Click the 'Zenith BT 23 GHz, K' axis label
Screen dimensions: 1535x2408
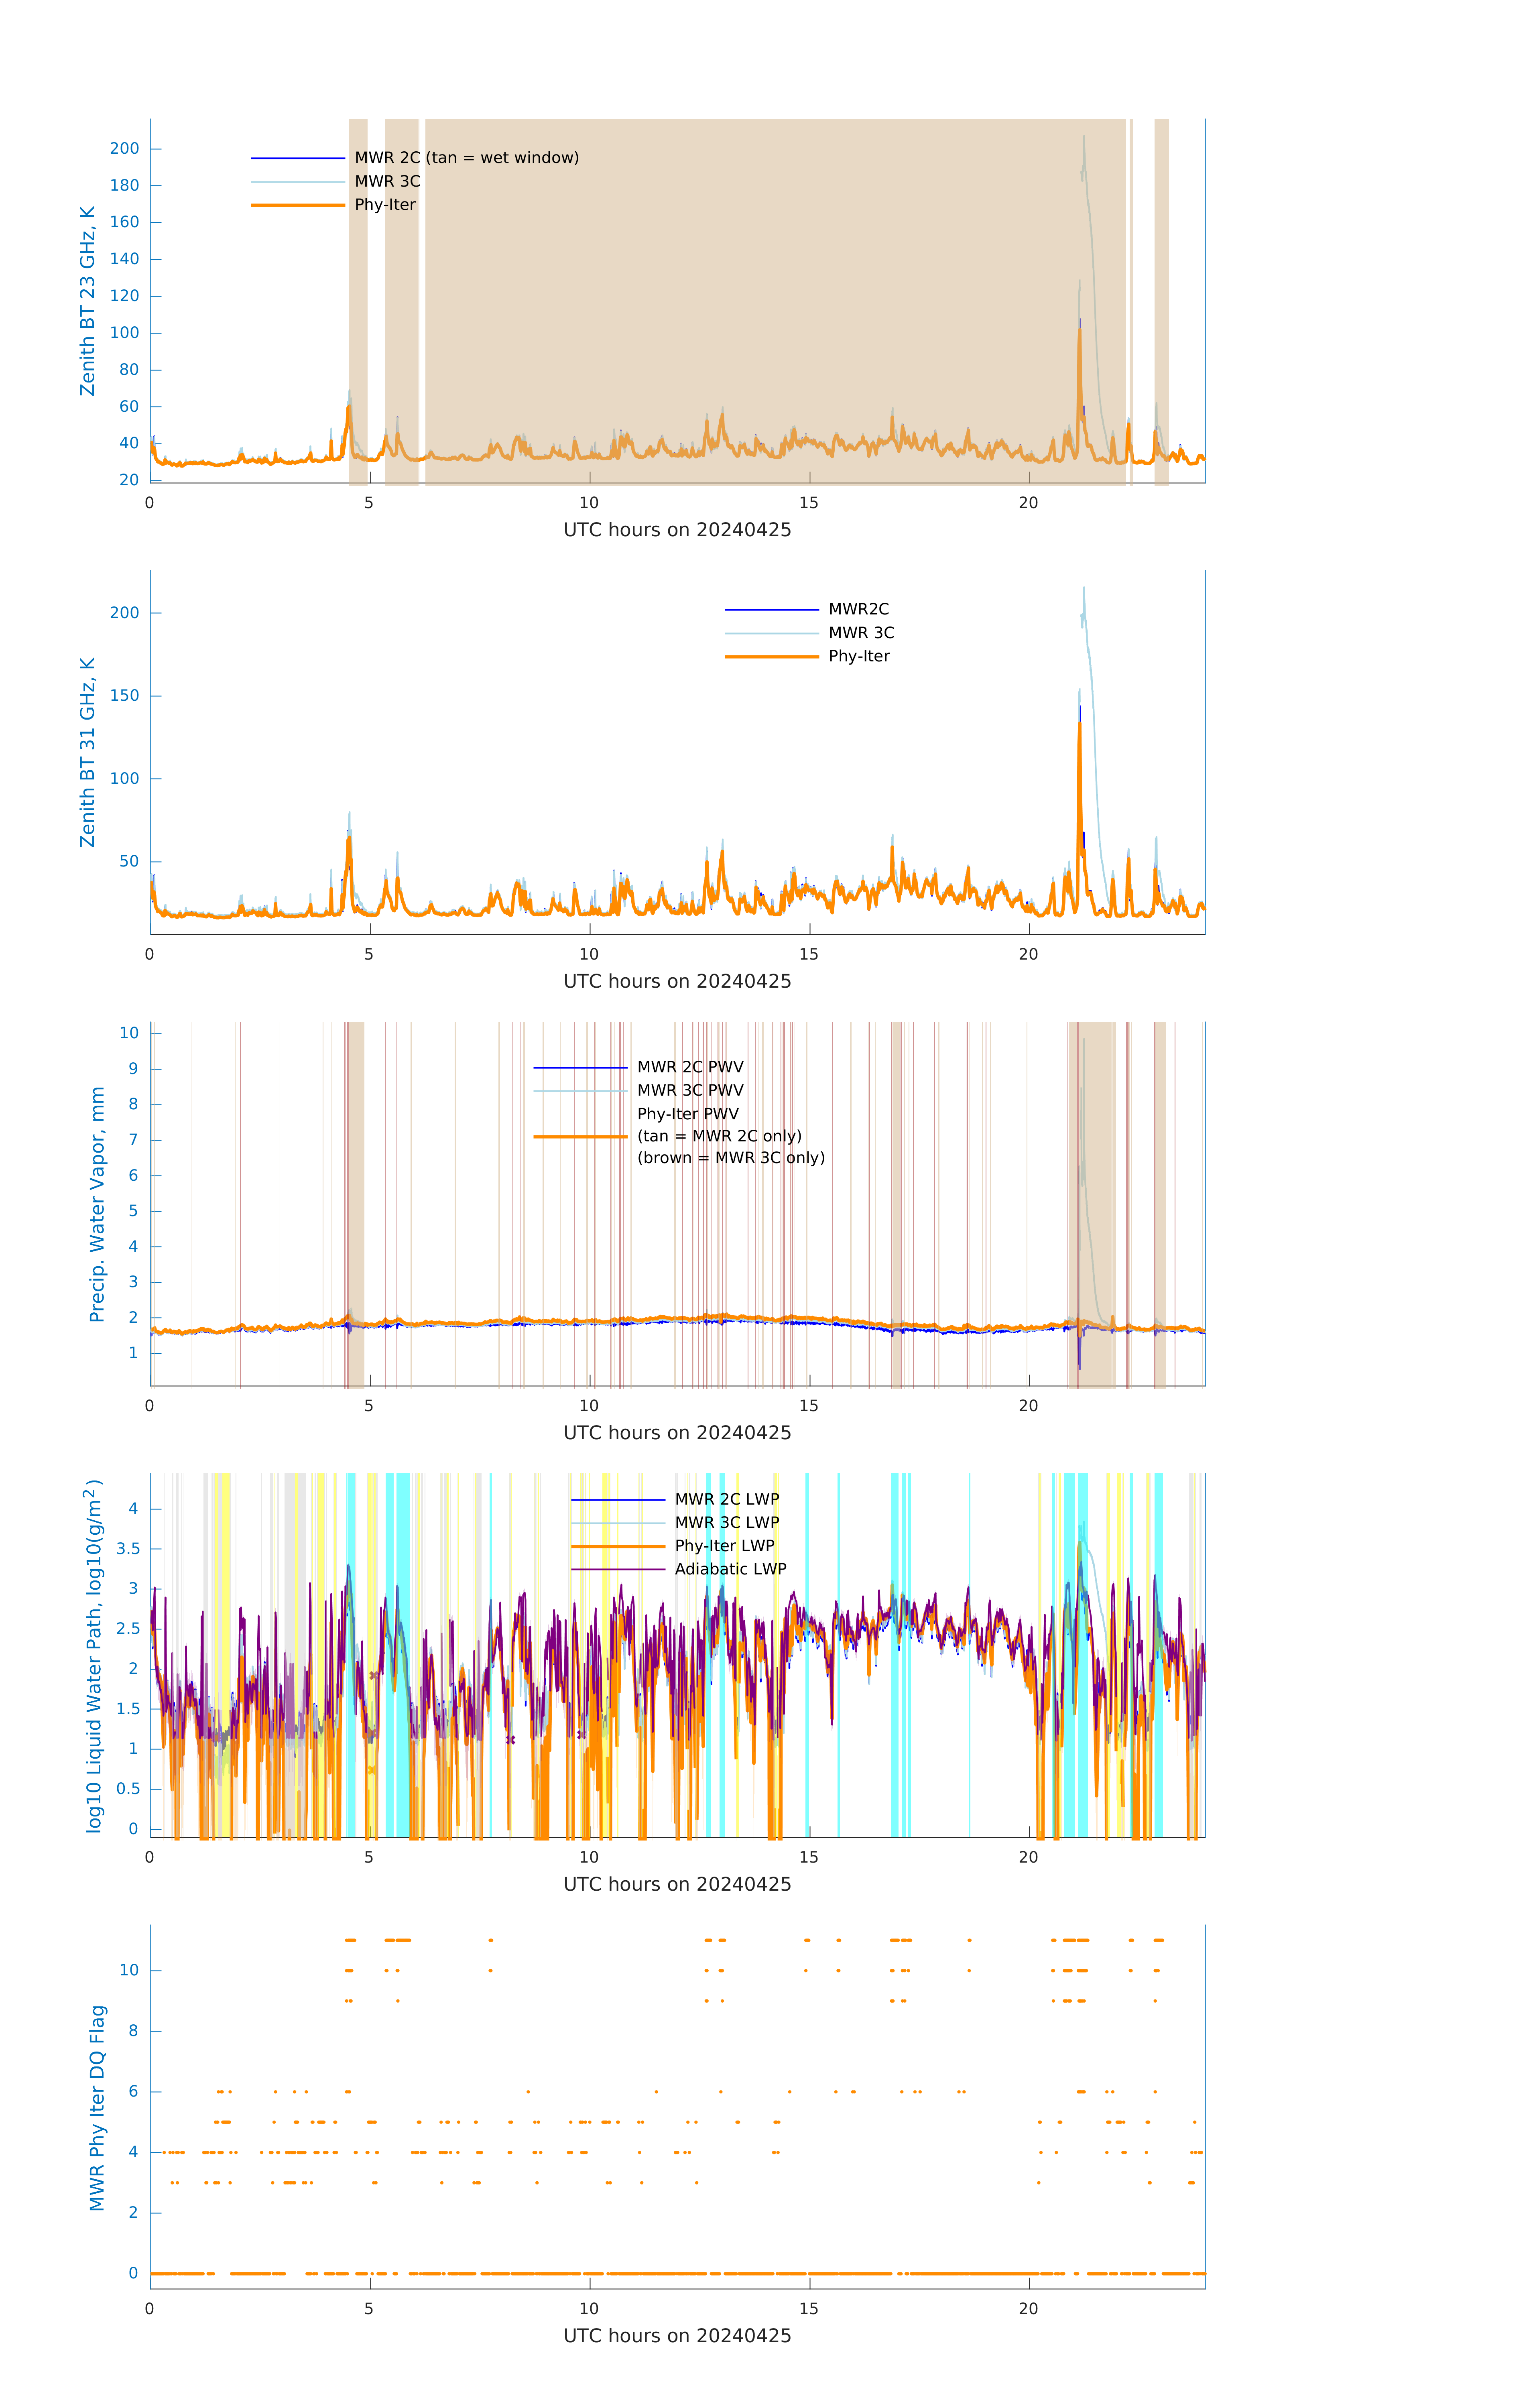[x=88, y=301]
